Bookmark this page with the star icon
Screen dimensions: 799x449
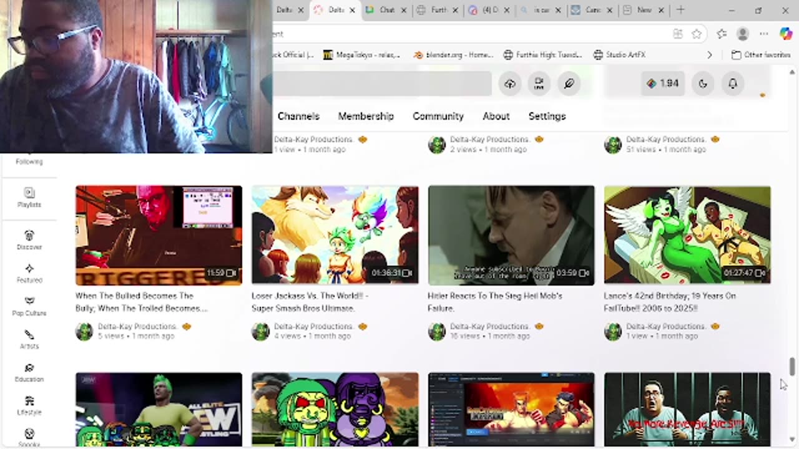(x=697, y=34)
